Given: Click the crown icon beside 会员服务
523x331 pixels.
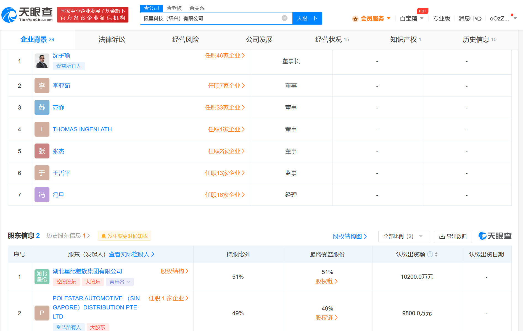Looking at the screenshot, I should [355, 19].
